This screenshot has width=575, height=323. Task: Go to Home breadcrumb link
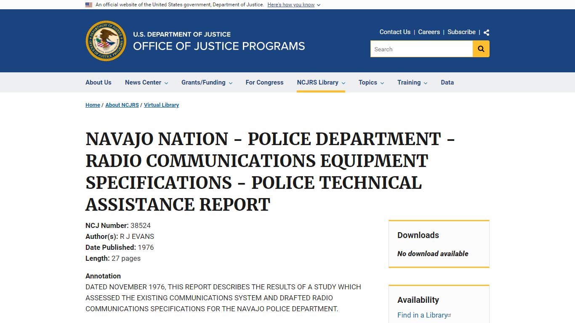coord(93,105)
